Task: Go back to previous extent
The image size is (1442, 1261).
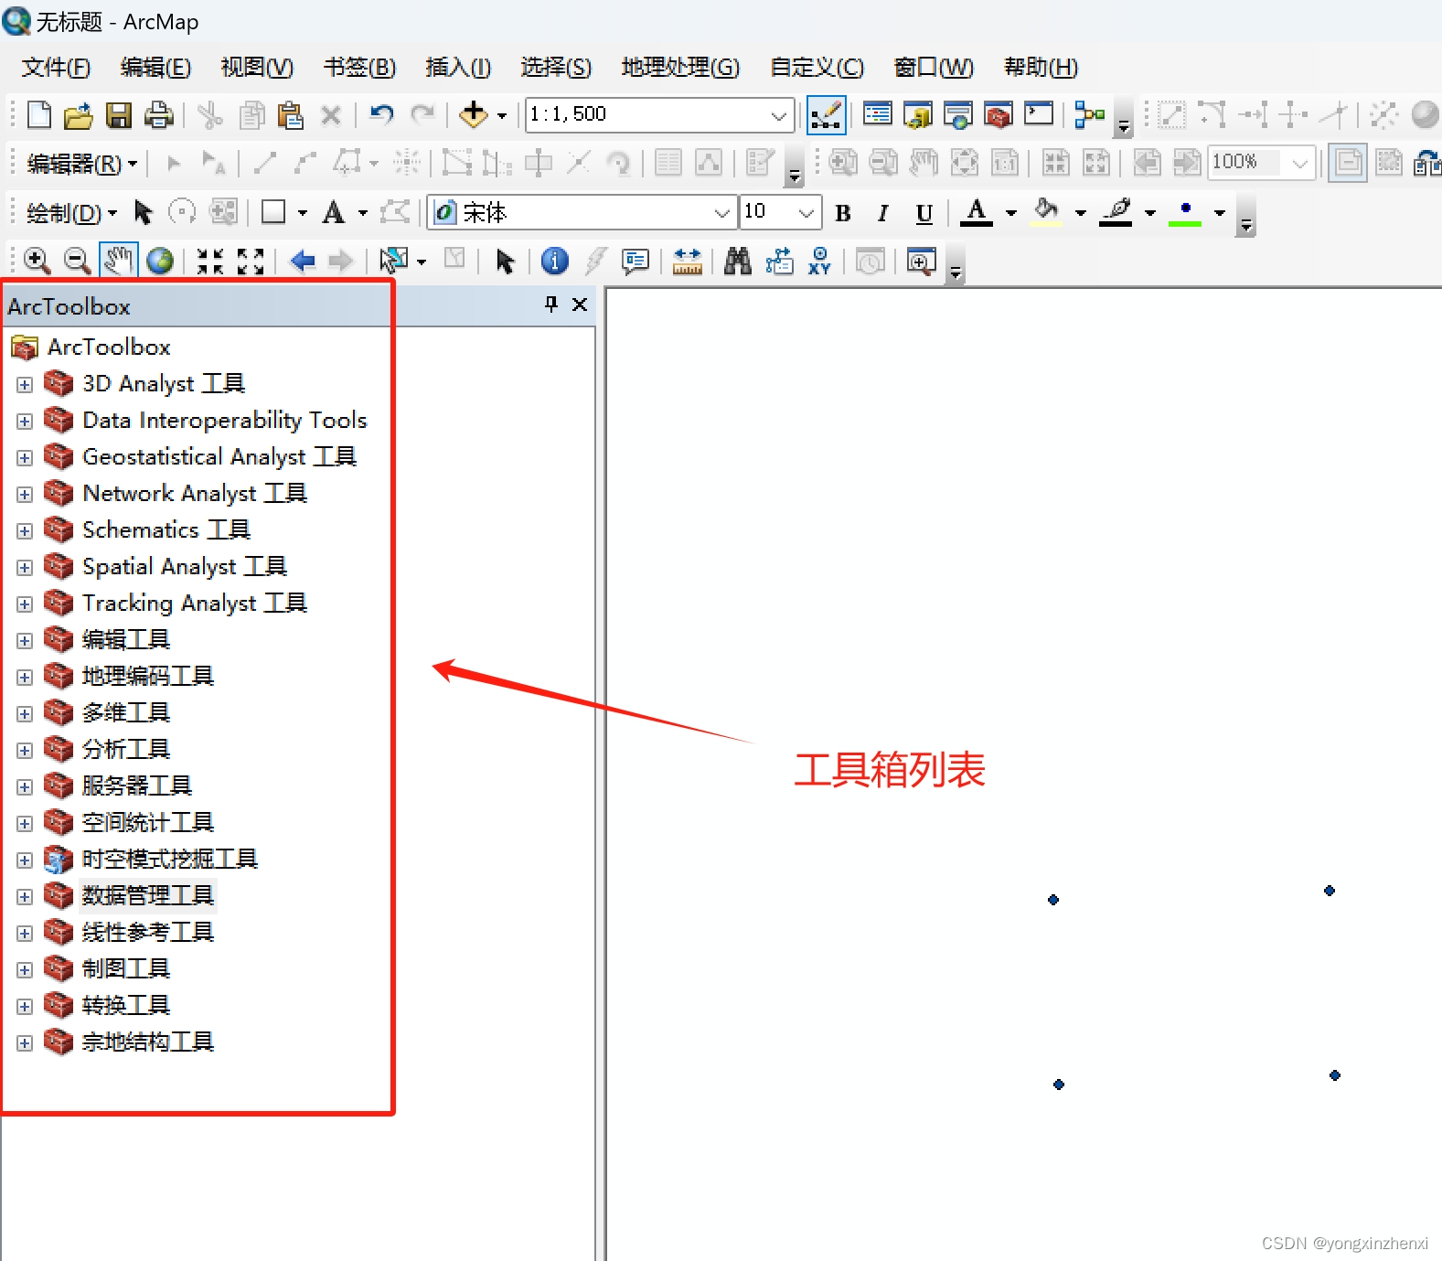Action: pos(303,262)
